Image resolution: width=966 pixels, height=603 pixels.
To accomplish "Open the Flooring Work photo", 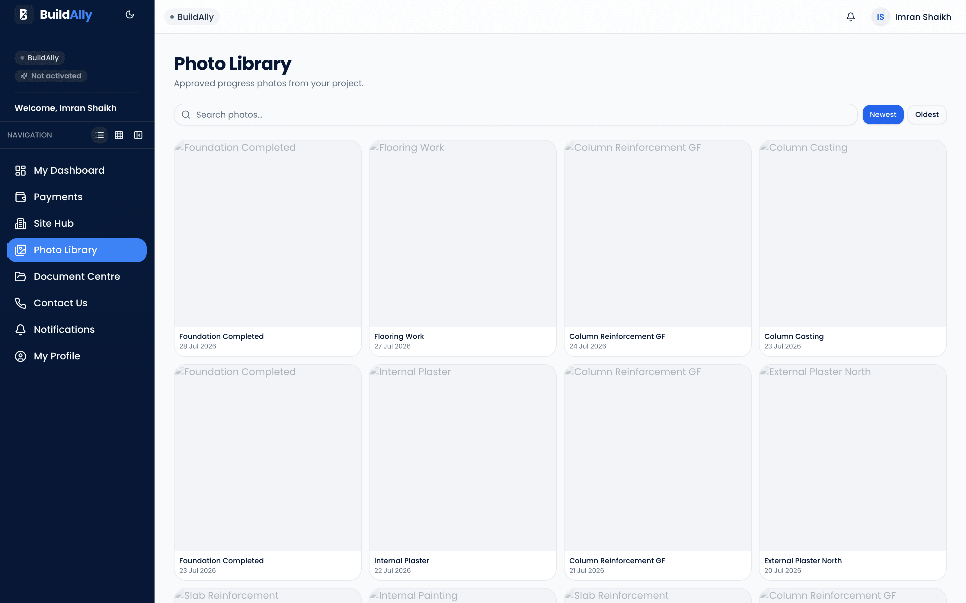I will coord(463,248).
